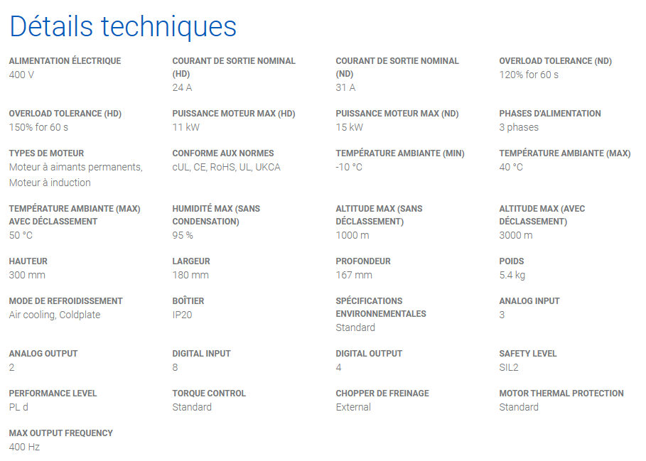Select 'Moteur à aimants permanents,' text
This screenshot has height=461, width=646.
pyautogui.click(x=76, y=168)
